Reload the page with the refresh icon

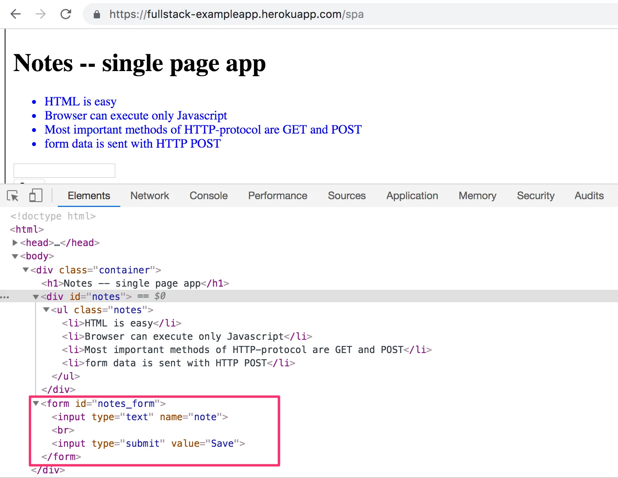coord(66,14)
